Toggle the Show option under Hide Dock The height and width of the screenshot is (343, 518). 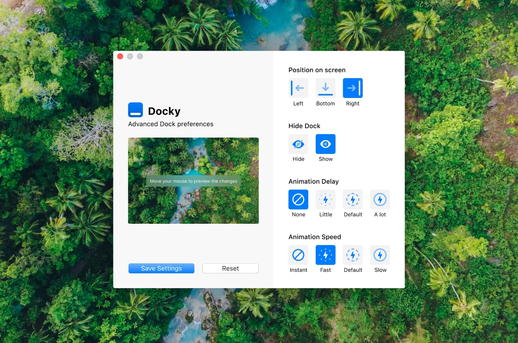click(325, 144)
